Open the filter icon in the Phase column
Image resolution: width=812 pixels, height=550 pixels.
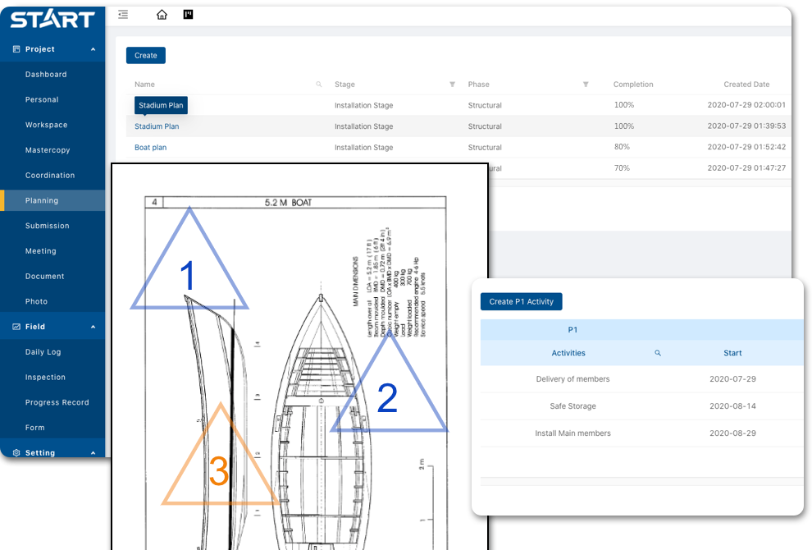coord(586,84)
